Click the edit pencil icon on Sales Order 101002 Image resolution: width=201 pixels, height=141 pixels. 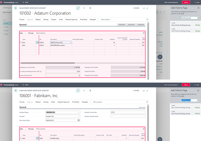(x=78, y=7)
